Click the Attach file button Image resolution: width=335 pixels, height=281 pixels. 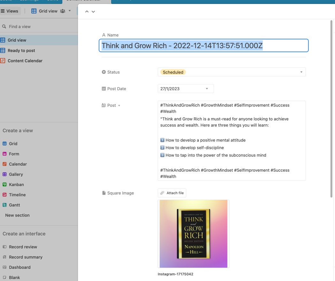[172, 193]
